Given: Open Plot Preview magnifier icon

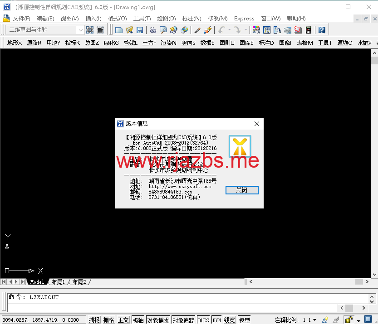Looking at the screenshot, I should click(163, 30).
